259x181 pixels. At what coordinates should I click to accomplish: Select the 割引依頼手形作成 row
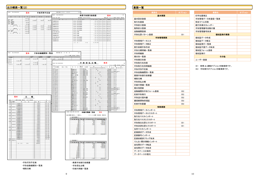coord(161,47)
